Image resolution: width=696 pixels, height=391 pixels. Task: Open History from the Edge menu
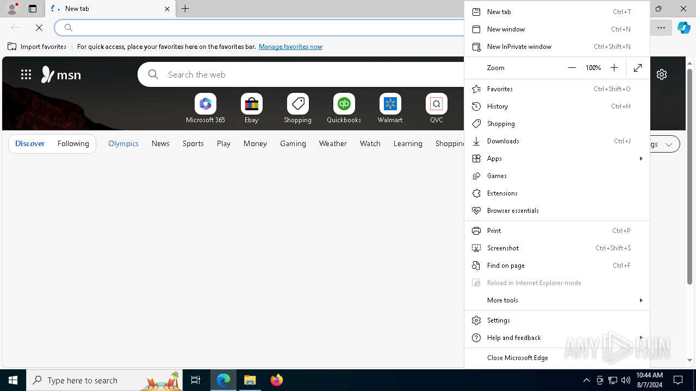[557, 106]
